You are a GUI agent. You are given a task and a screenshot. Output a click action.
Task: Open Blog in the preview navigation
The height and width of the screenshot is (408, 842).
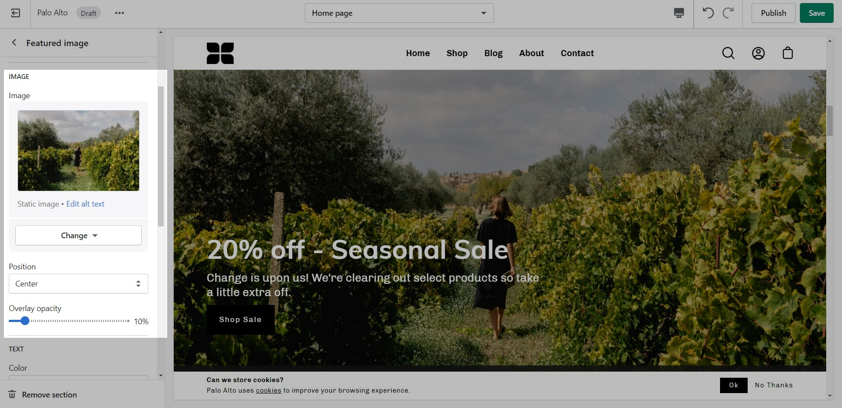(x=493, y=53)
